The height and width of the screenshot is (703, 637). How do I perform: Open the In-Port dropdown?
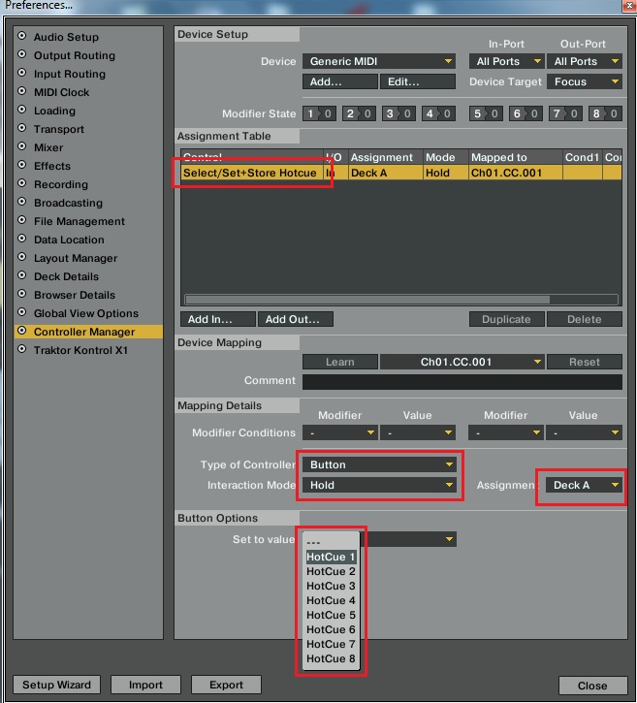[507, 61]
